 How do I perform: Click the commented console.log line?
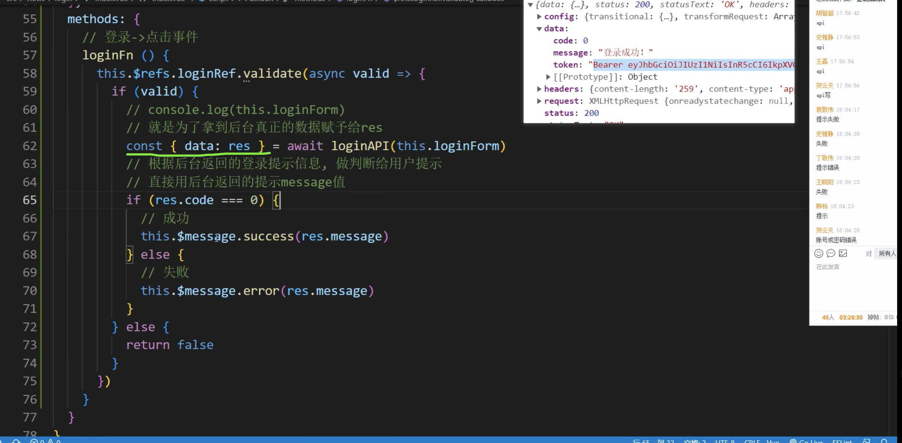tap(235, 110)
